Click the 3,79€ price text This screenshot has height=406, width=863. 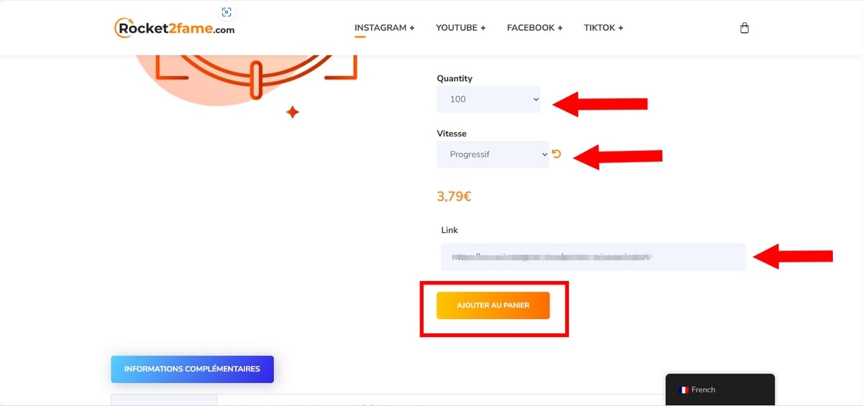454,196
